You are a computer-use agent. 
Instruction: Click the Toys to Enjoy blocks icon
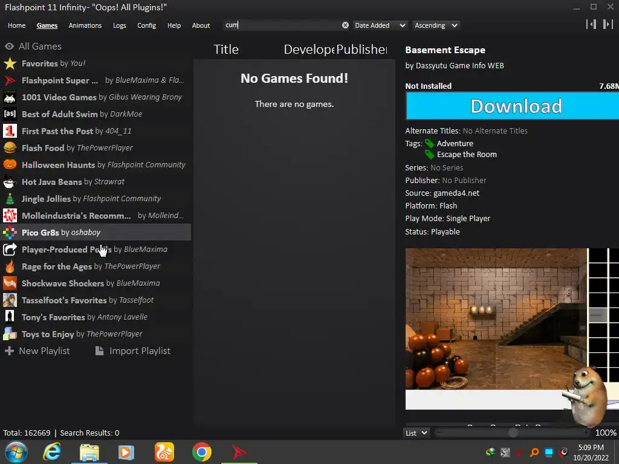tap(10, 333)
